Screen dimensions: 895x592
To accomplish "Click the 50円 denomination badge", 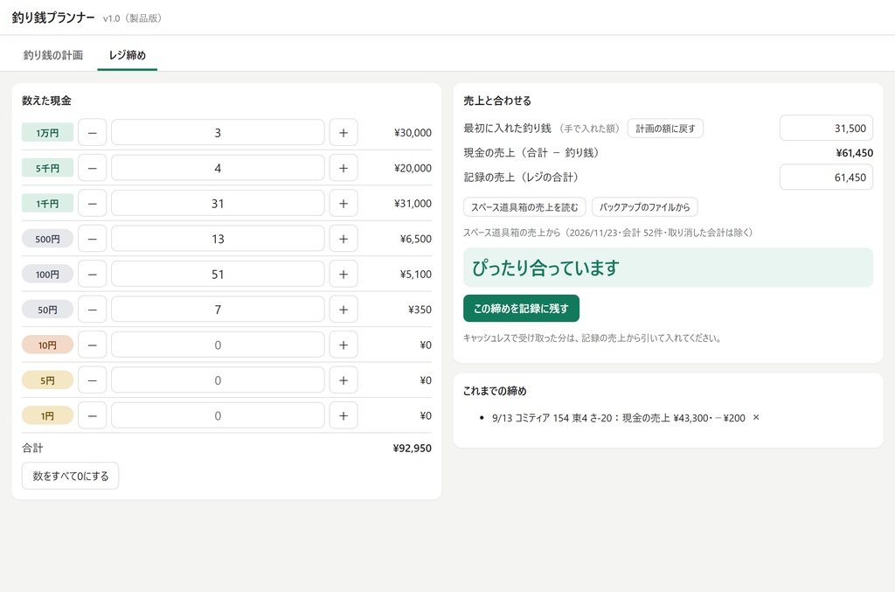I will [47, 310].
